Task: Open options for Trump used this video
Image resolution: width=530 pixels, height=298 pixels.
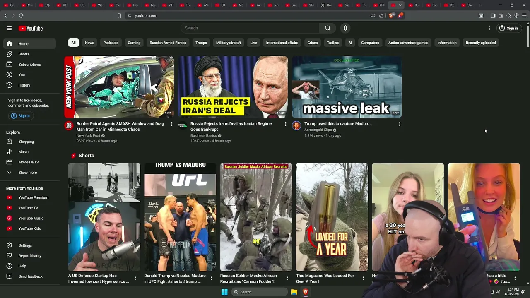Action: [x=400, y=124]
